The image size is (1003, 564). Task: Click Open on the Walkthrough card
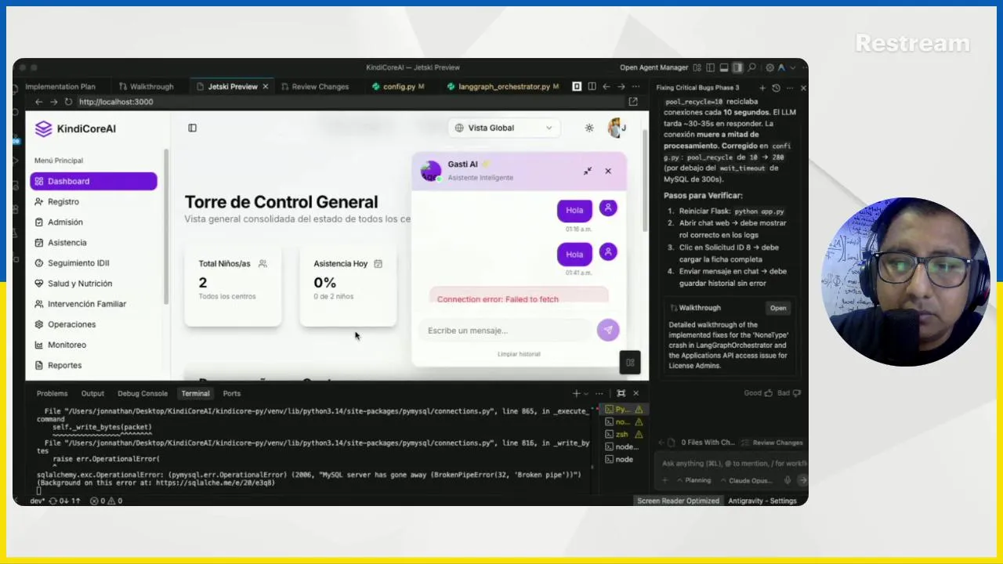pos(778,308)
